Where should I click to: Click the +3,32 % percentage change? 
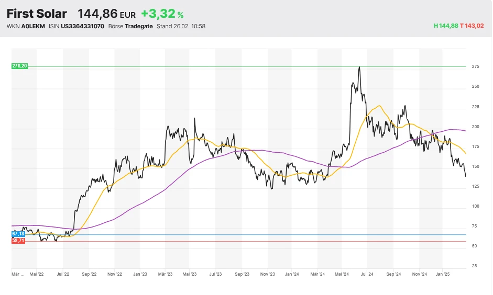tap(162, 14)
